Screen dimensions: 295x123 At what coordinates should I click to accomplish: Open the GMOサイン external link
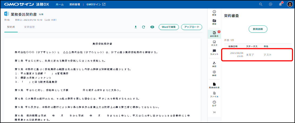pyautogui.click(x=96, y=4)
